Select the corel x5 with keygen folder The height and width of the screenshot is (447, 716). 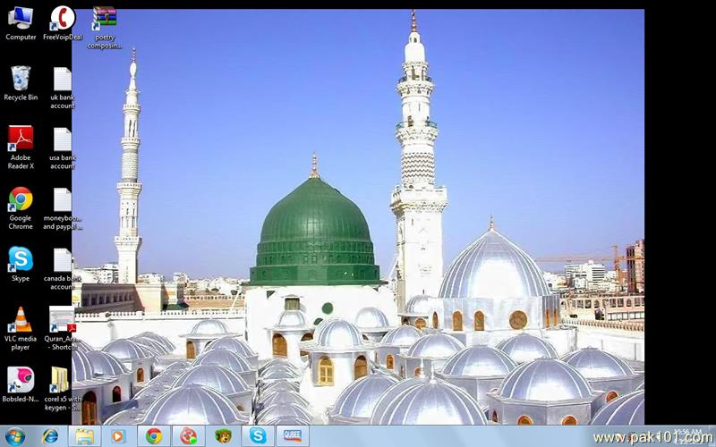pos(62,380)
